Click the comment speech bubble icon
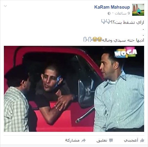The height and width of the screenshot is (147, 148). [x=111, y=140]
